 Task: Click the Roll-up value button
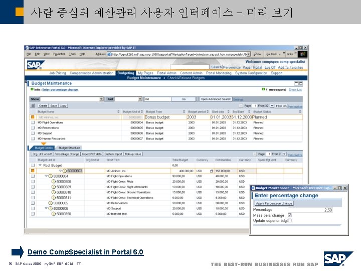133,154
